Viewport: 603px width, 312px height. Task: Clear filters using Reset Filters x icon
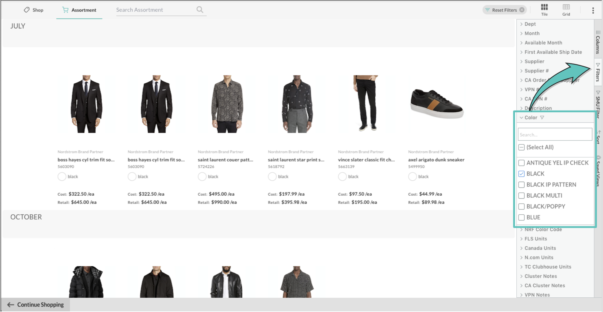click(x=522, y=10)
